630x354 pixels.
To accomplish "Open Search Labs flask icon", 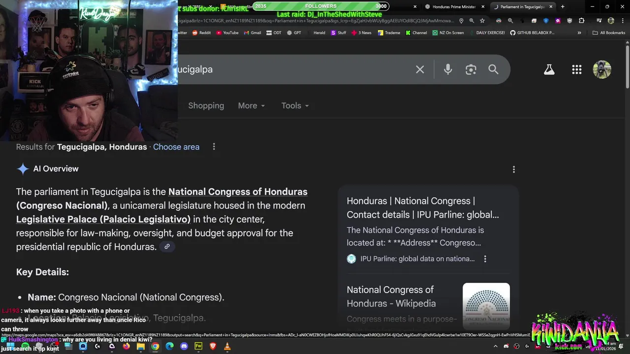I will tap(549, 69).
